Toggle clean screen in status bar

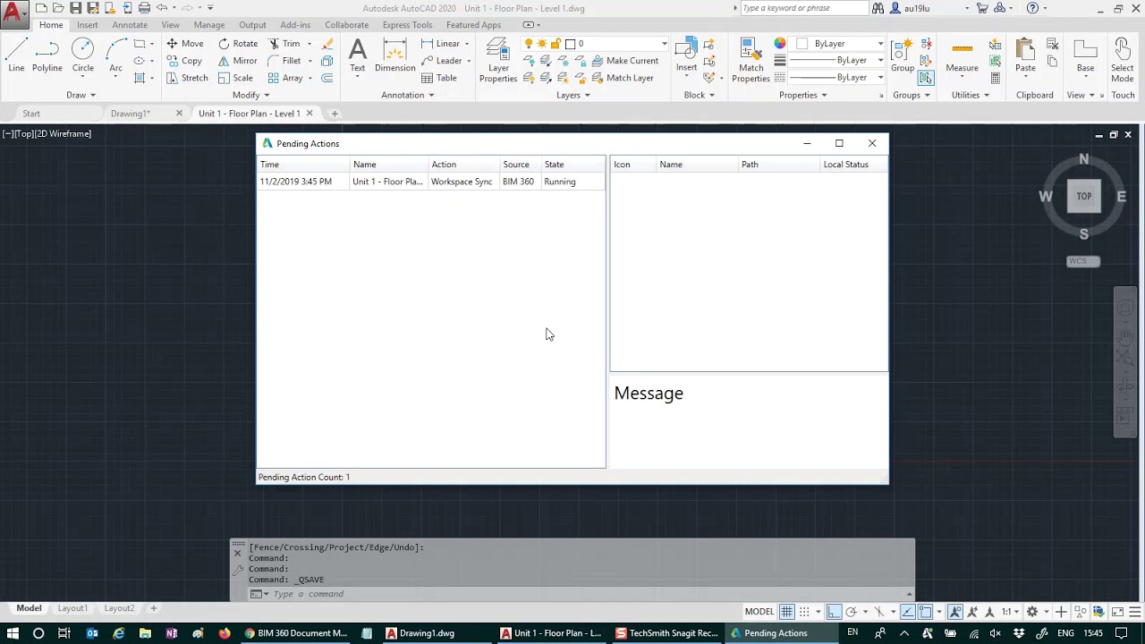pos(1118,612)
